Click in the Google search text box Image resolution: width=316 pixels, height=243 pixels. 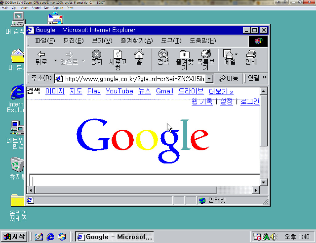tap(144, 180)
